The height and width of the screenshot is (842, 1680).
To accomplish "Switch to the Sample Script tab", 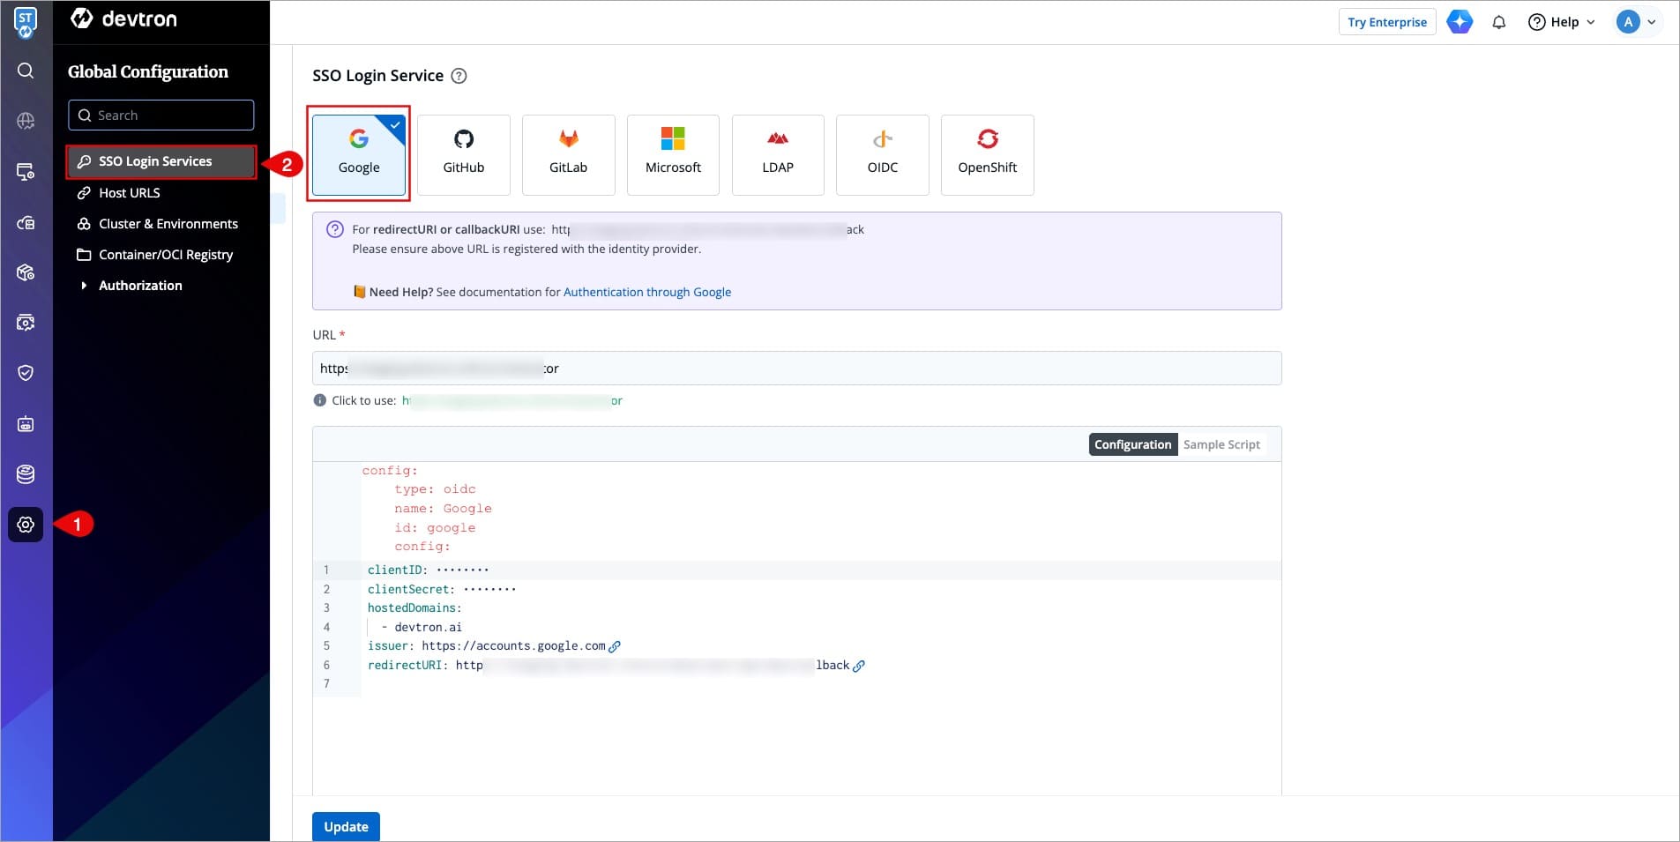I will [1221, 444].
